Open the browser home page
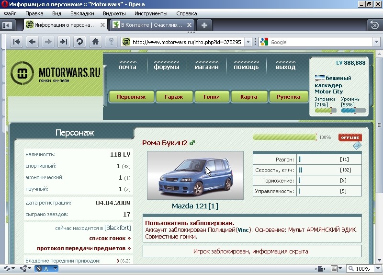 95,42
